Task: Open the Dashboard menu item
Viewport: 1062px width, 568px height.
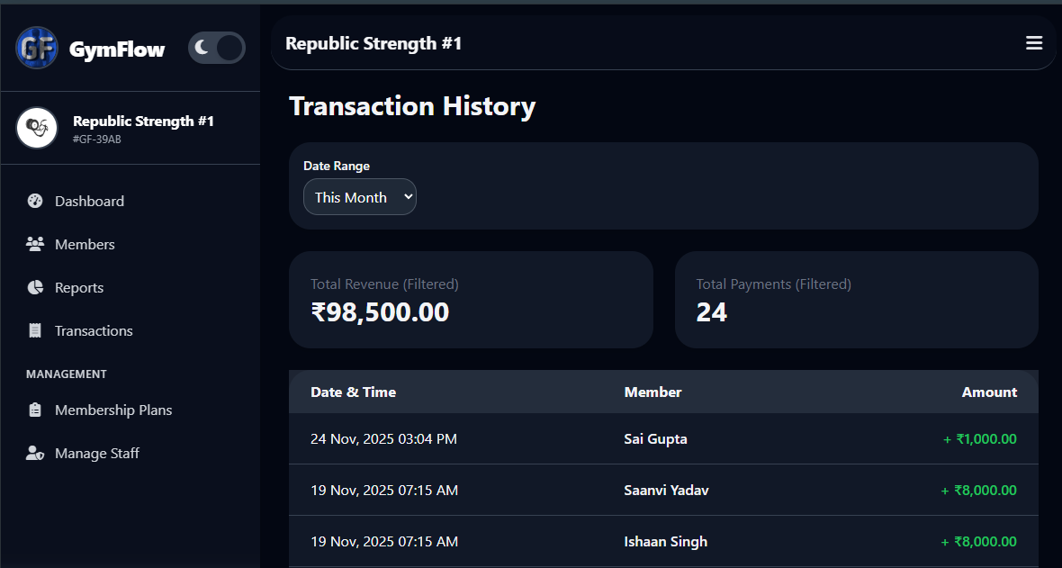Action: coord(88,201)
